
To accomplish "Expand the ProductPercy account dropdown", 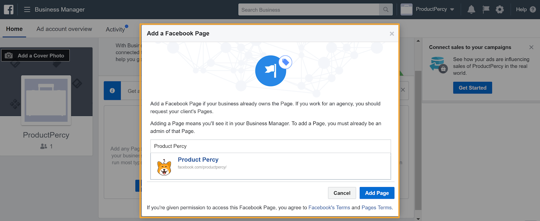I will (x=452, y=9).
